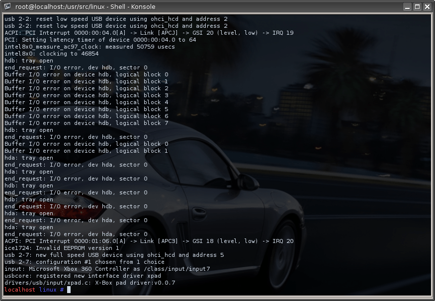Close the Konsole shell window
The image size is (435, 301).
pyautogui.click(x=427, y=6)
